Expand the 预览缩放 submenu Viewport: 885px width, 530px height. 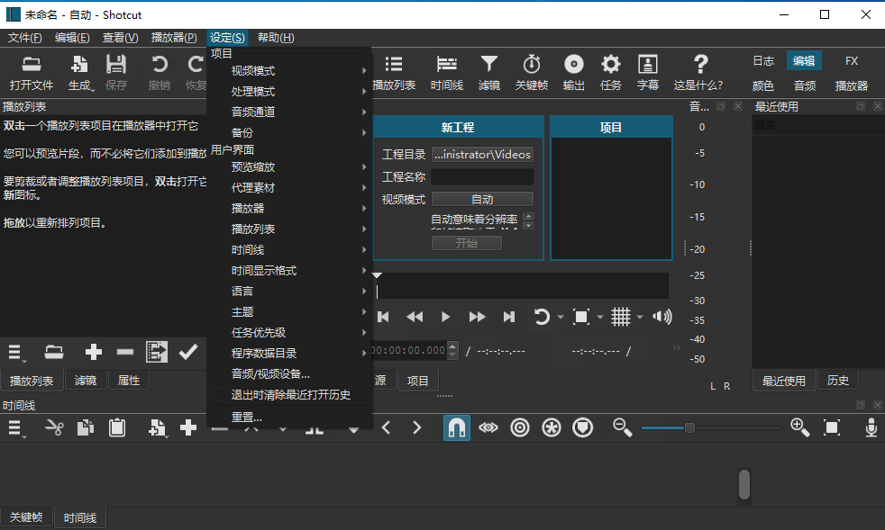point(289,166)
